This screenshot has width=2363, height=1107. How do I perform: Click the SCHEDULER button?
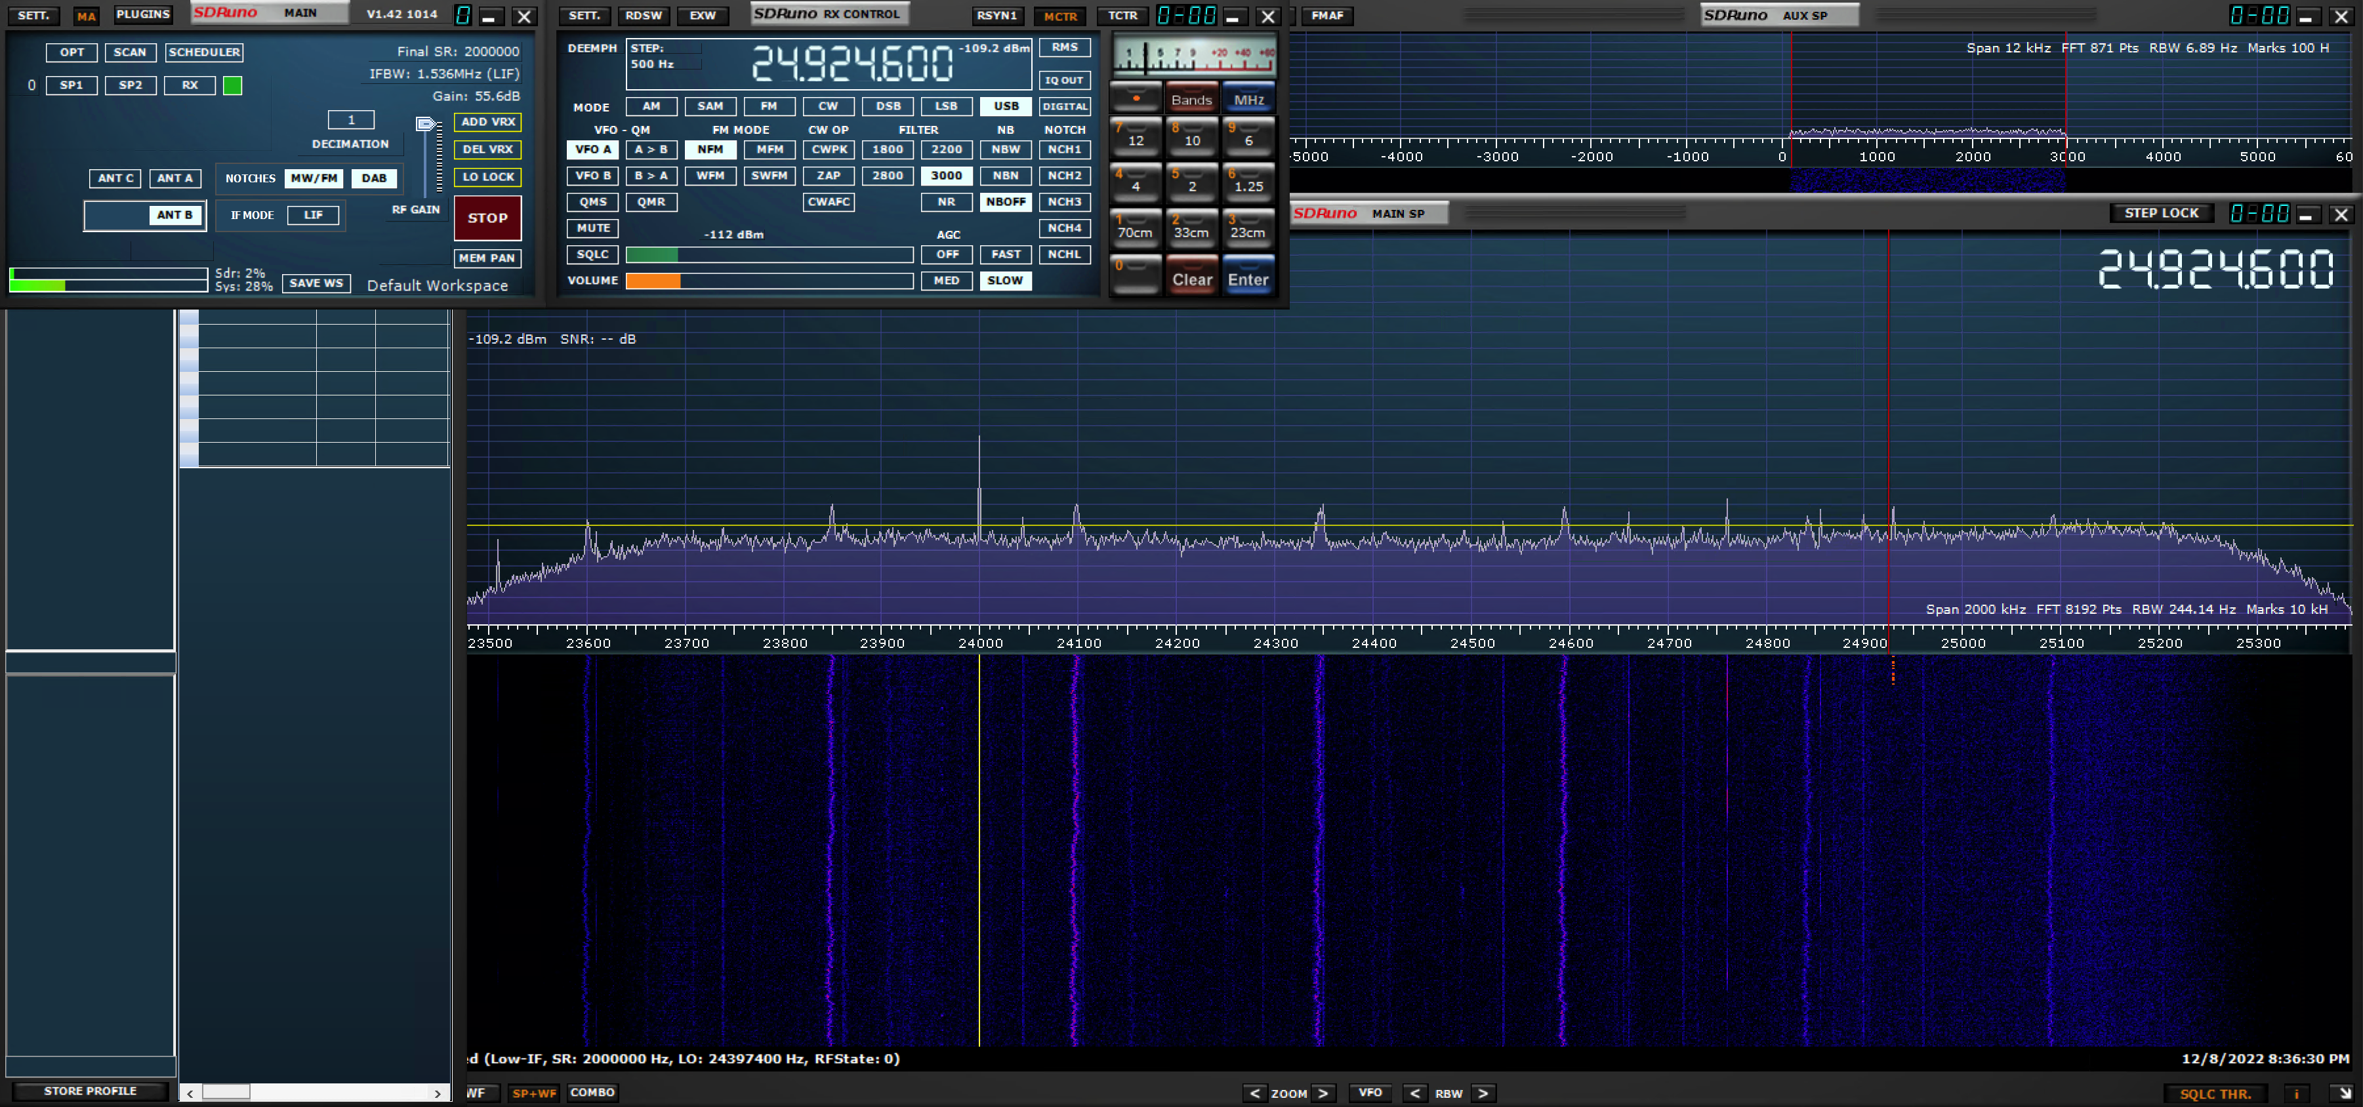[203, 52]
